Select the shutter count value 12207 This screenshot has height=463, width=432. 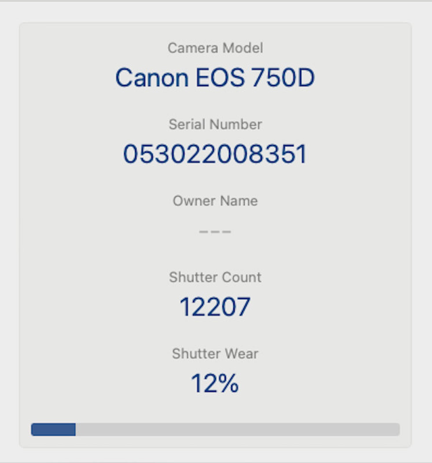tap(215, 307)
